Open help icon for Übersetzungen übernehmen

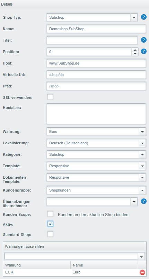coord(144,201)
